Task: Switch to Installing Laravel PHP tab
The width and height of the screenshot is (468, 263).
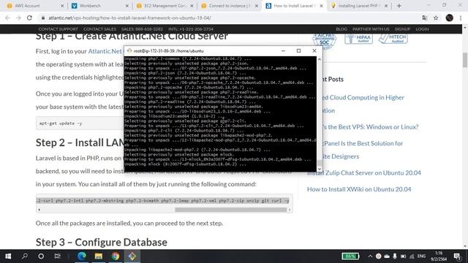Action: pyautogui.click(x=358, y=6)
